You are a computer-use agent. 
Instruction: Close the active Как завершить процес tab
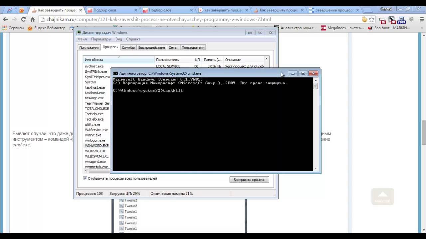[81, 10]
